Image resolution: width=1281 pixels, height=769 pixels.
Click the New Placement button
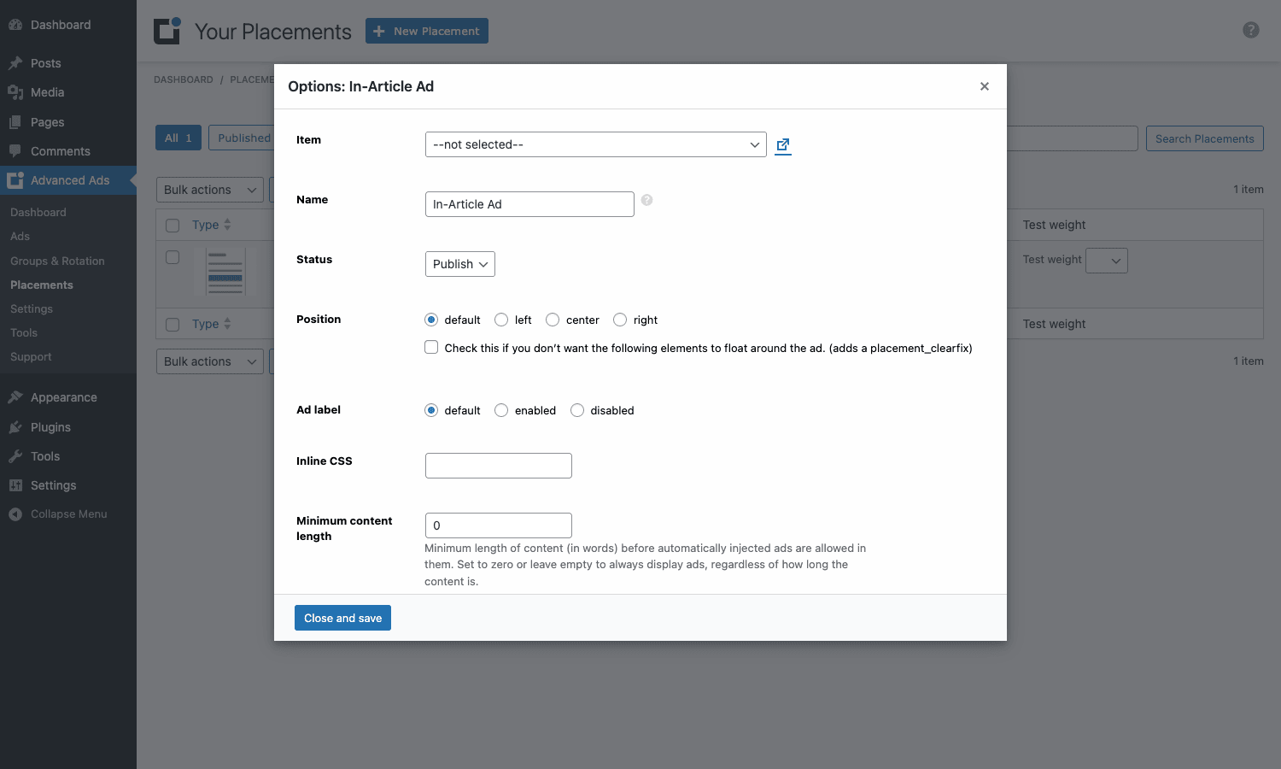(427, 31)
